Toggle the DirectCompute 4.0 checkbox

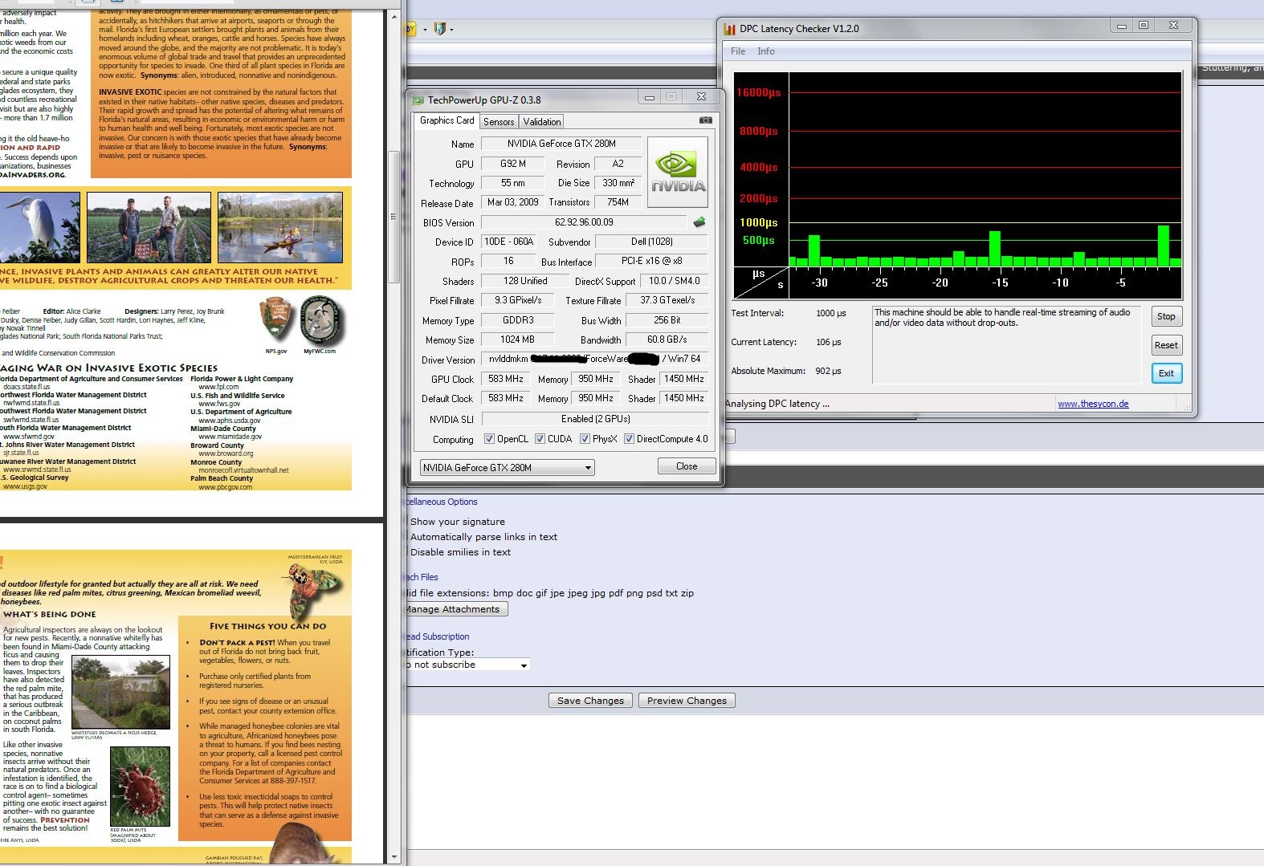pyautogui.click(x=629, y=439)
